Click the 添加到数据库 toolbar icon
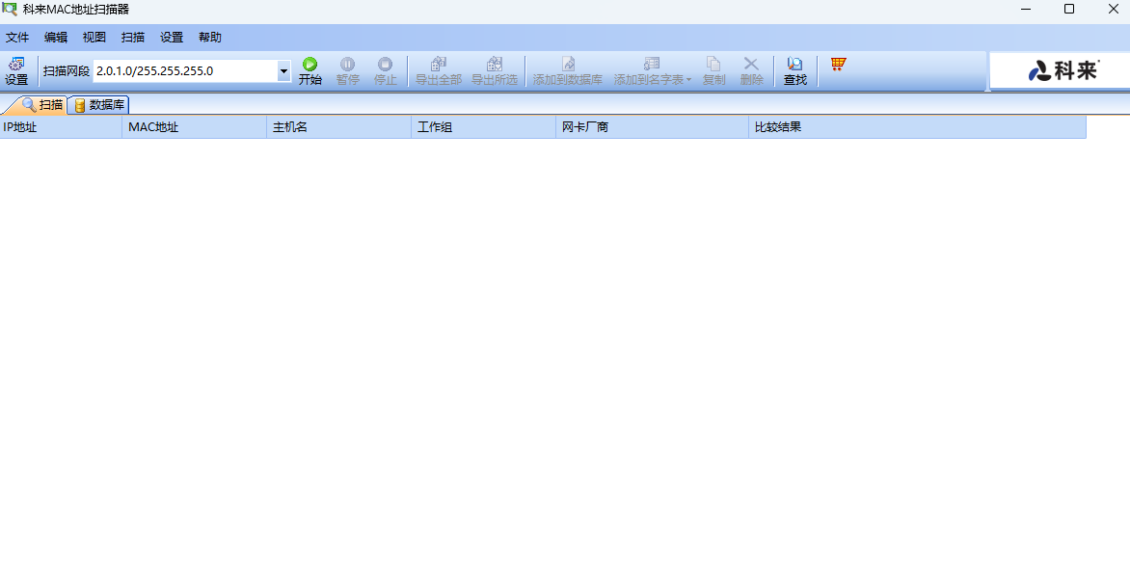This screenshot has width=1130, height=565. [x=567, y=71]
